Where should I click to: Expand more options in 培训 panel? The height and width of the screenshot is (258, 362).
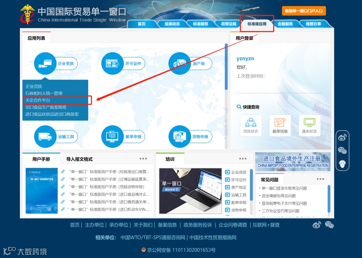[x=243, y=159]
